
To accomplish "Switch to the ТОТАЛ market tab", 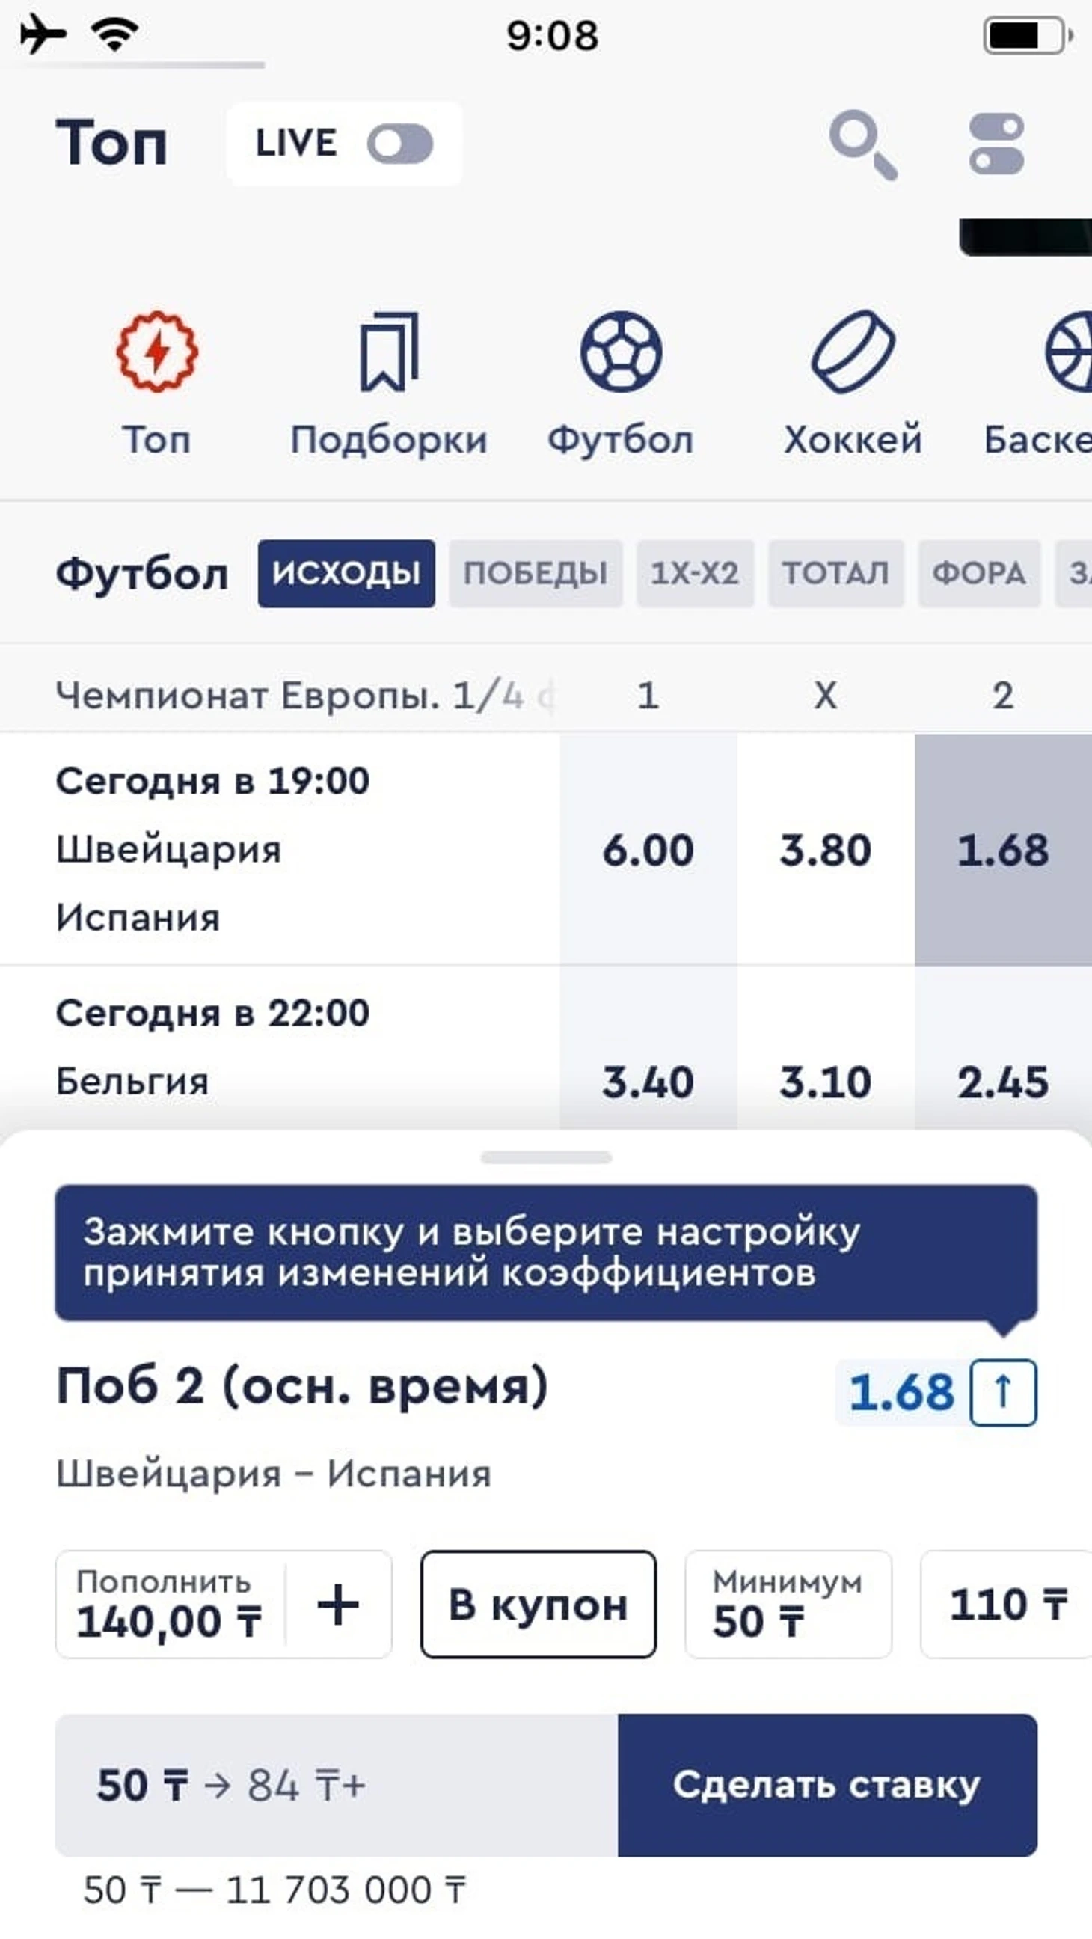I will [x=836, y=574].
